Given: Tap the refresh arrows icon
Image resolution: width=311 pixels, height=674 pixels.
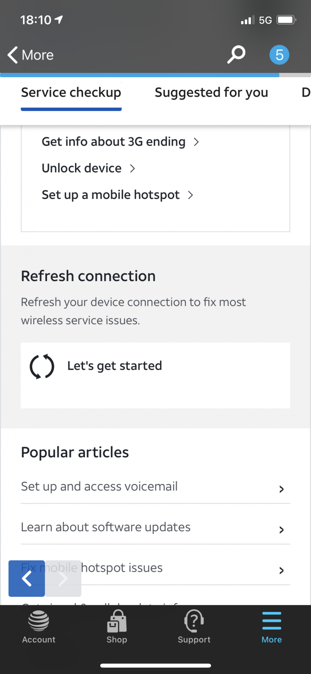Looking at the screenshot, I should [x=42, y=367].
